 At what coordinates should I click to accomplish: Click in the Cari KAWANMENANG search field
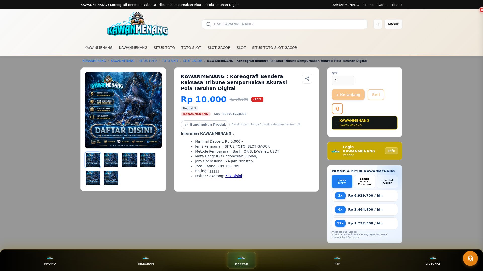point(284,24)
